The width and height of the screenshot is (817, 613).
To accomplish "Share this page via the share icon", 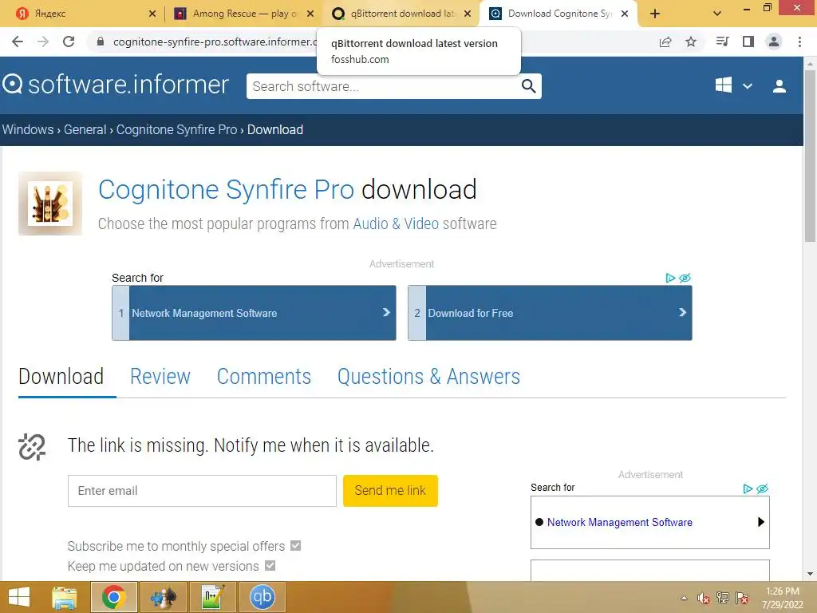I will (x=665, y=42).
